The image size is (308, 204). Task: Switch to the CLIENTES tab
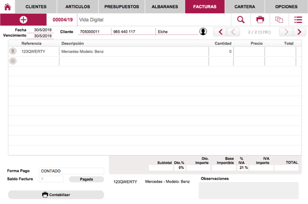tap(36, 7)
